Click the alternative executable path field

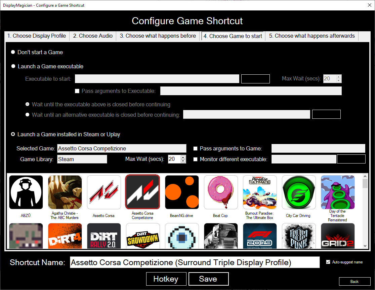click(x=247, y=114)
